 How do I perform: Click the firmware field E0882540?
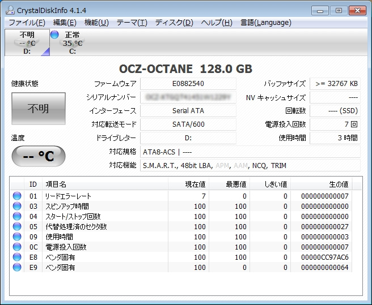(x=188, y=84)
